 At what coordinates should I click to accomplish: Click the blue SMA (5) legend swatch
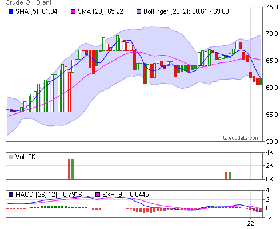[x=11, y=11]
